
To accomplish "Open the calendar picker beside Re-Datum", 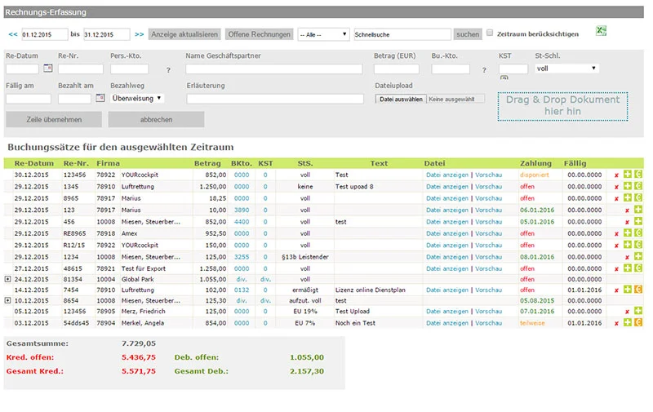I will click(x=48, y=68).
